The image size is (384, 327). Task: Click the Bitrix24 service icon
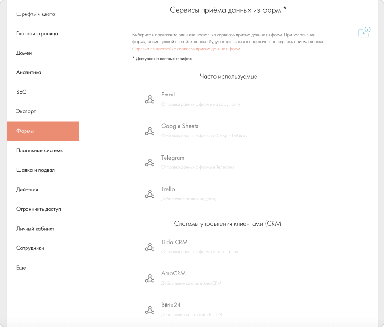click(x=150, y=310)
